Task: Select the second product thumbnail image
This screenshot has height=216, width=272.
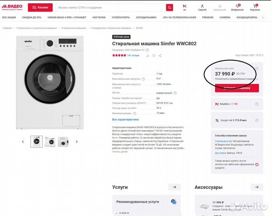Action: [x=50, y=142]
